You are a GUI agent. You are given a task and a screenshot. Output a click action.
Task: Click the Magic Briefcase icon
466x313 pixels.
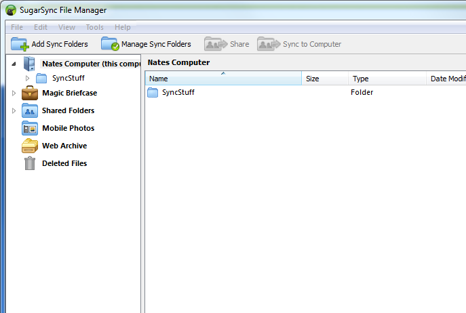(x=30, y=93)
